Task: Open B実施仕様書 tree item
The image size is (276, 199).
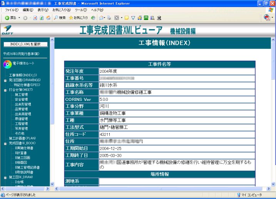Action: [x=24, y=148]
